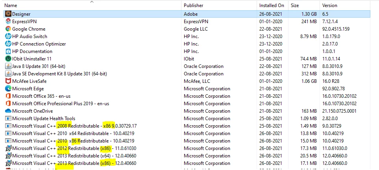Select McAfee LiveSafe in the list
The image size is (379, 170).
(x=29, y=81)
